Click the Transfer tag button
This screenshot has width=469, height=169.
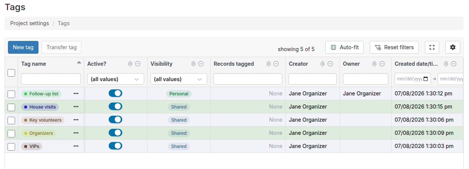pyautogui.click(x=62, y=47)
